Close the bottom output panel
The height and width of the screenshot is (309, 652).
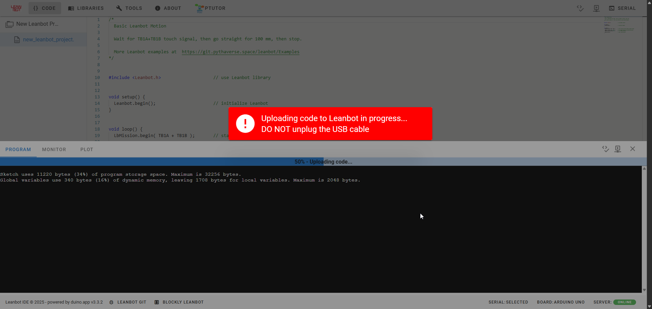(x=633, y=149)
